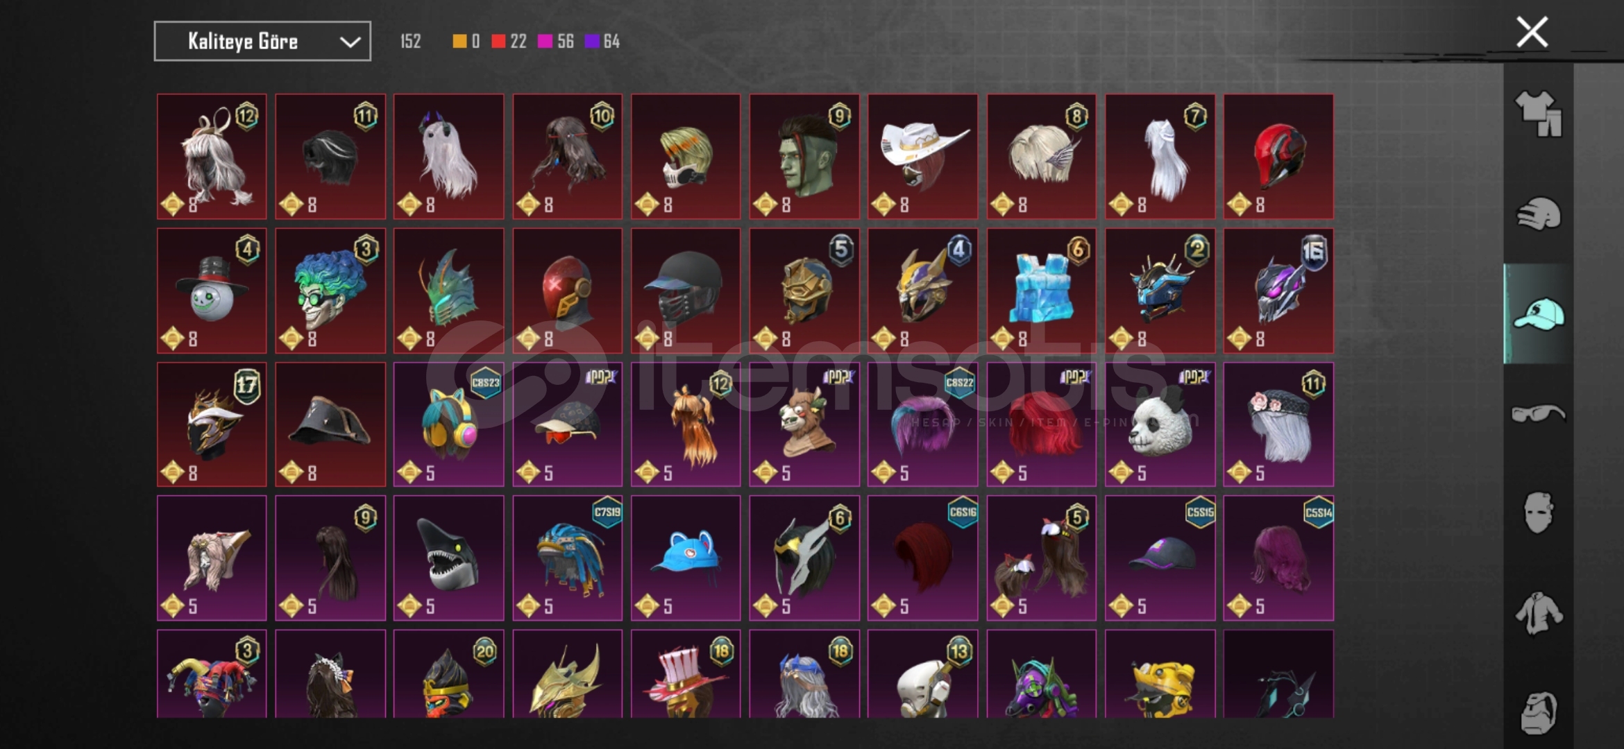Select the white cowboy hat item

(922, 157)
